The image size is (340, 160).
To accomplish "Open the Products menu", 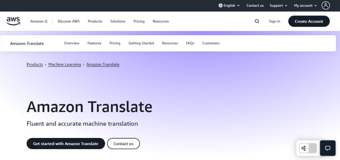I will click(x=95, y=21).
